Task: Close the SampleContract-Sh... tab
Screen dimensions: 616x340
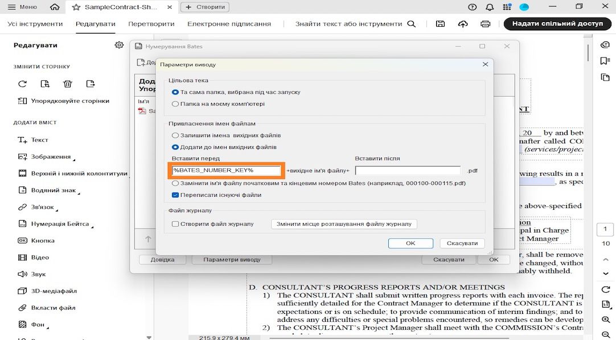Action: [x=169, y=7]
